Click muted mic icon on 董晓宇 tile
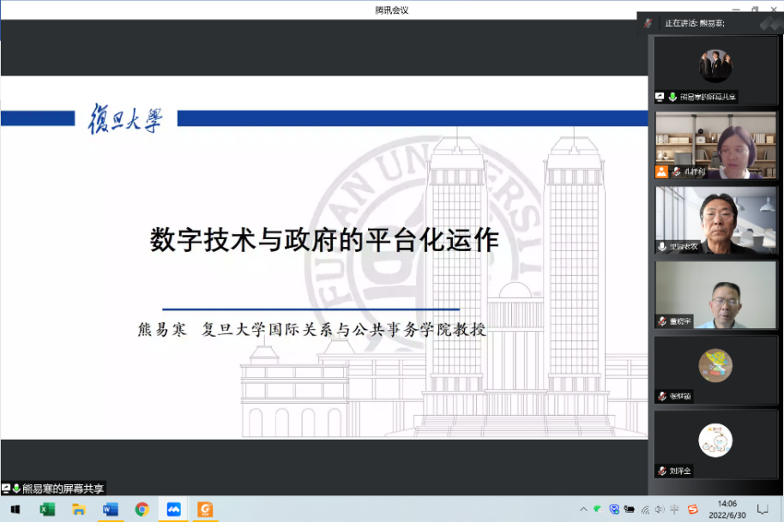The width and height of the screenshot is (784, 522). [662, 321]
